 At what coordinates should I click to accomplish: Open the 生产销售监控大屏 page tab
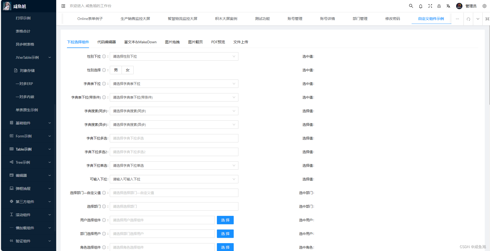135,19
